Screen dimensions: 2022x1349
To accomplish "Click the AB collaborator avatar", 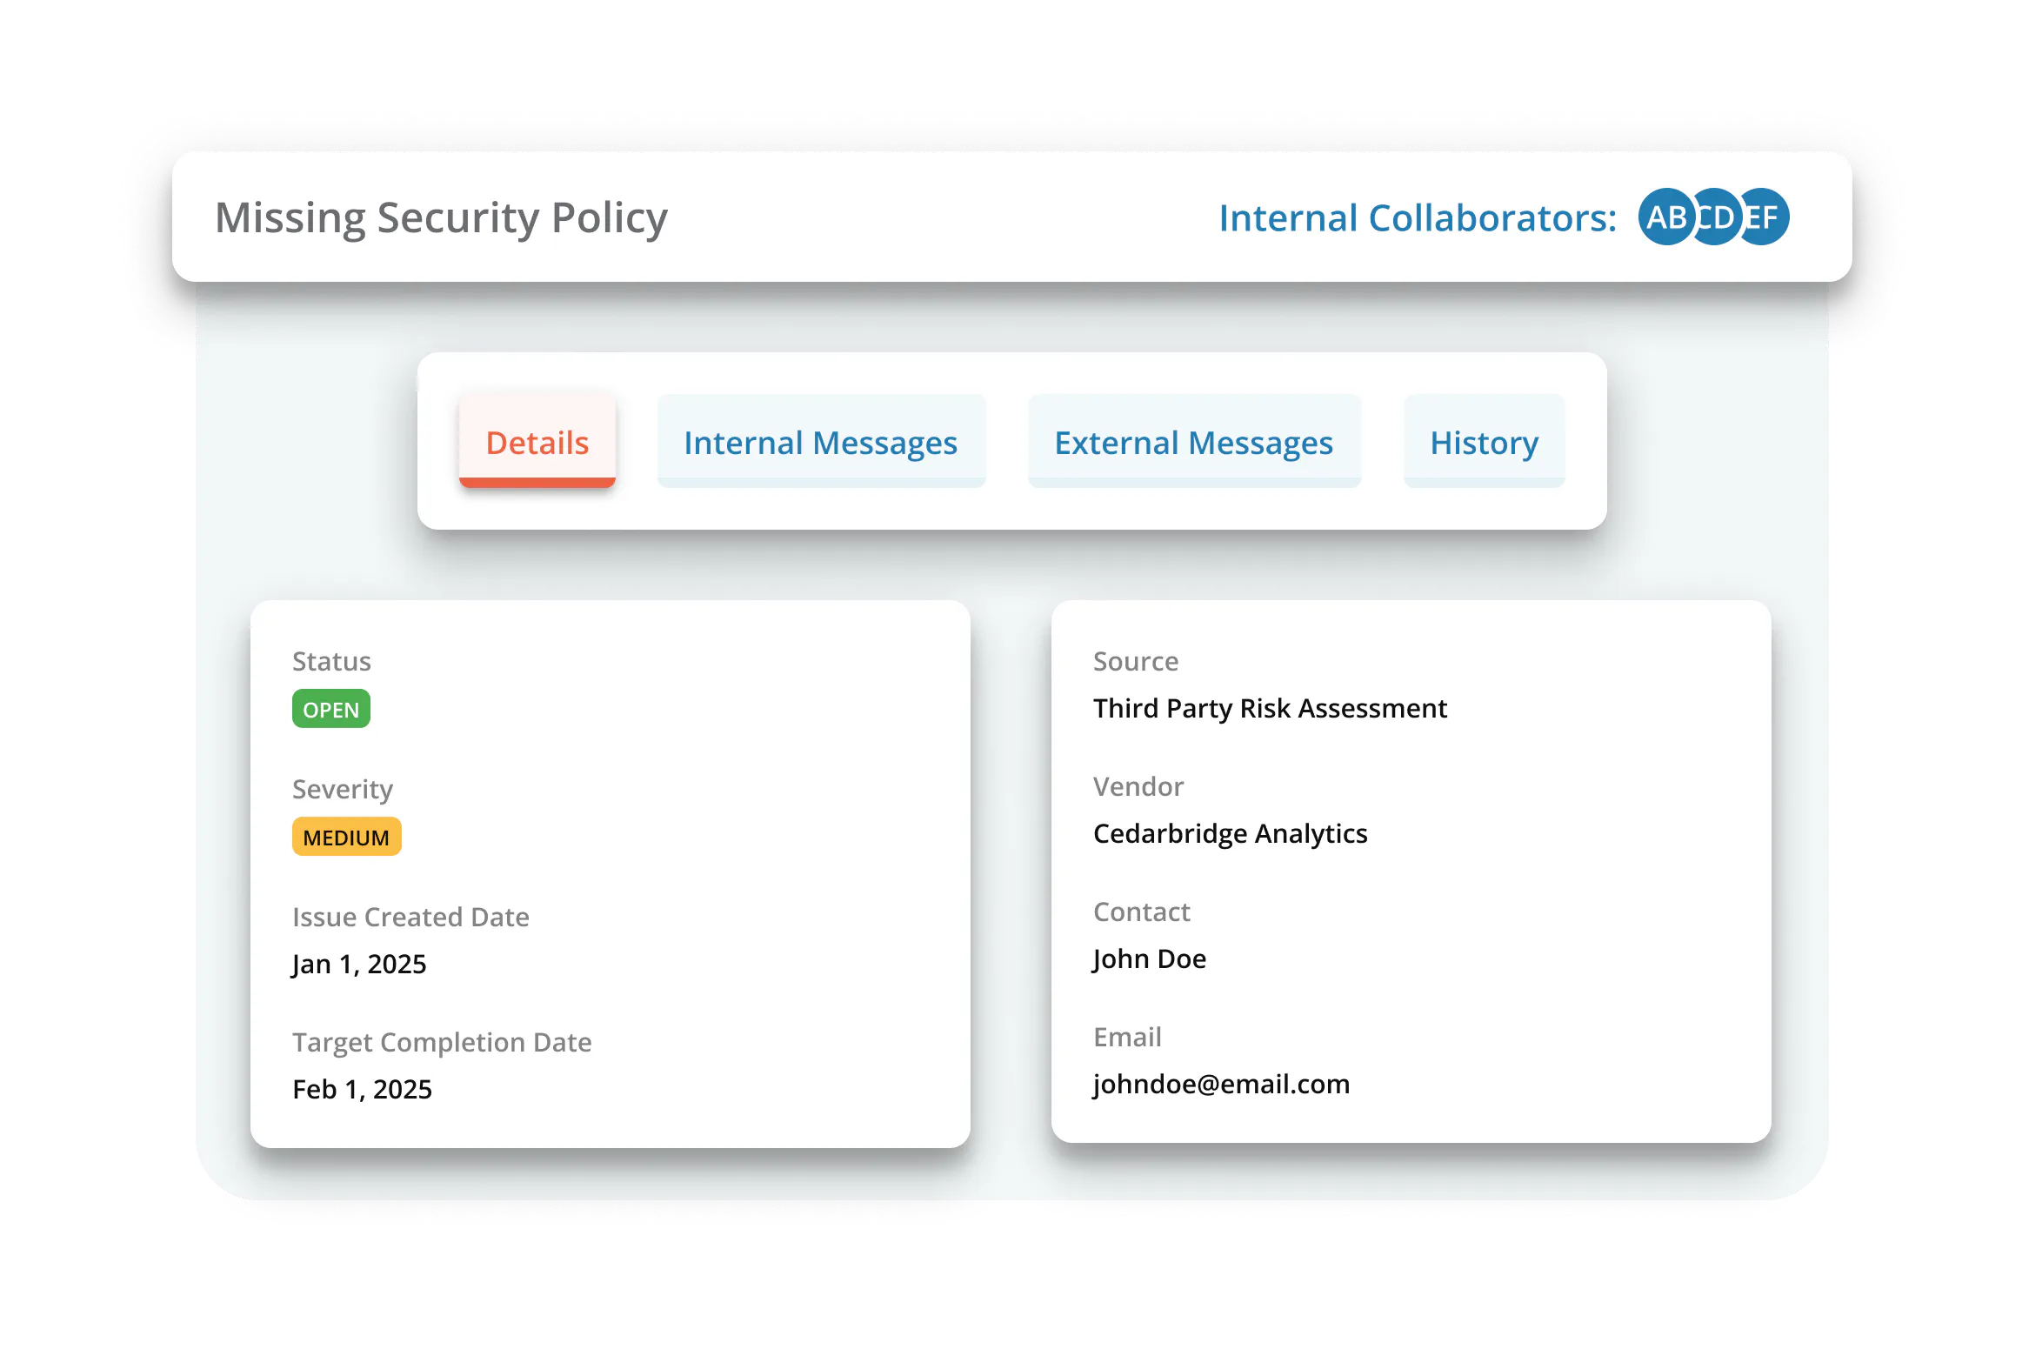I will (x=1664, y=217).
